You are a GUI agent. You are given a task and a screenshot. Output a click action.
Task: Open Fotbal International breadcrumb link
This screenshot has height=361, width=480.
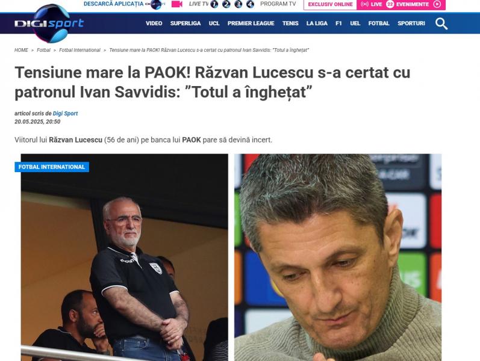point(79,50)
